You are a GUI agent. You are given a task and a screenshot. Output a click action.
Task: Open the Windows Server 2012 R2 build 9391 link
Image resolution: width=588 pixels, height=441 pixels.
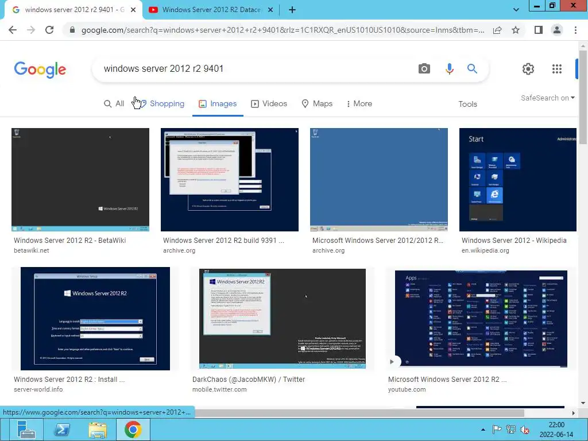click(x=223, y=241)
